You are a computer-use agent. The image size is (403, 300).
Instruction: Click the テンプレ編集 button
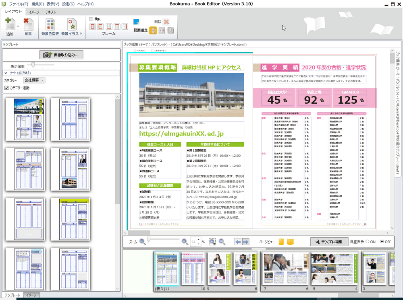coord(329,242)
